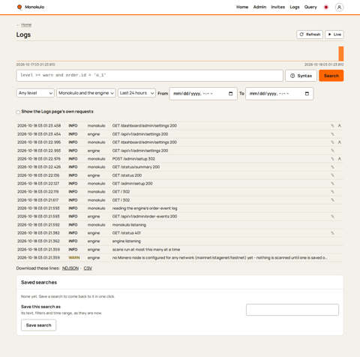Click the 'Saved searches' heading
This screenshot has width=360, height=357.
coord(39,283)
